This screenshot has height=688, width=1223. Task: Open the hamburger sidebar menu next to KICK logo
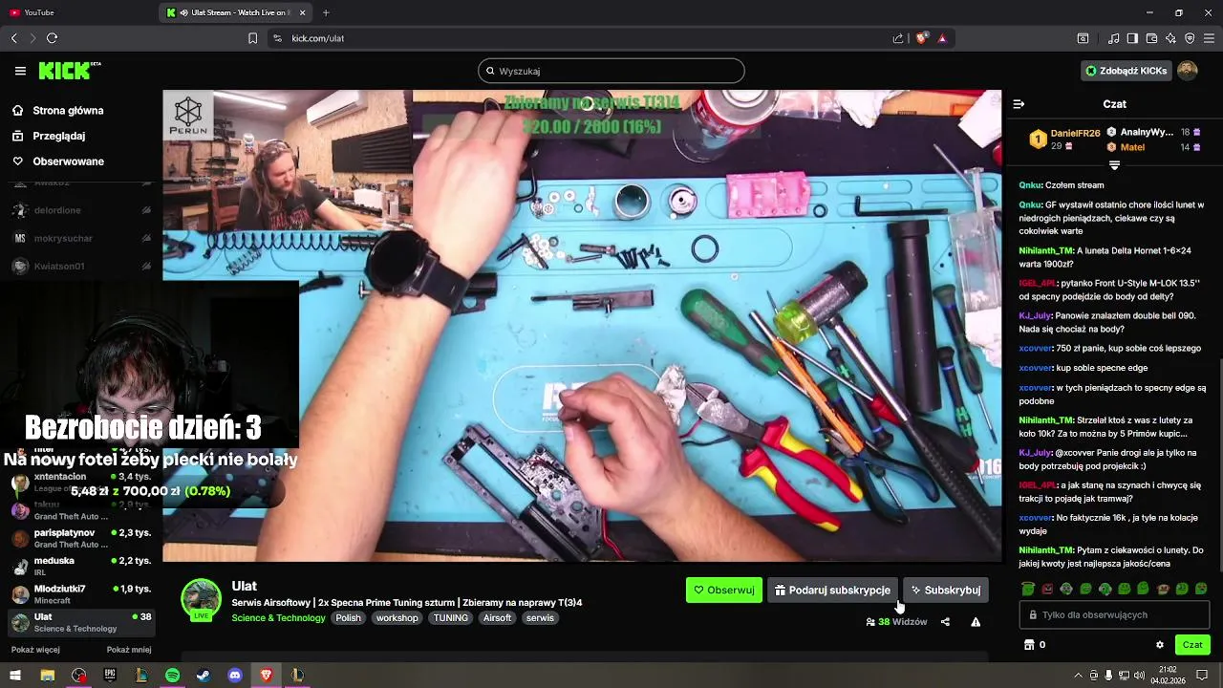(20, 71)
